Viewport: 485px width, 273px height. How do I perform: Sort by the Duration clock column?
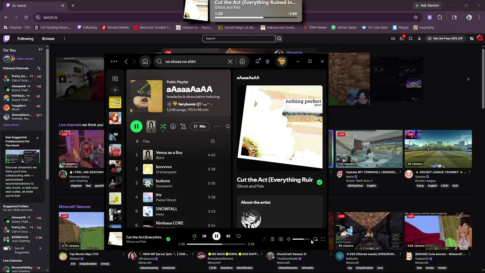click(x=213, y=141)
